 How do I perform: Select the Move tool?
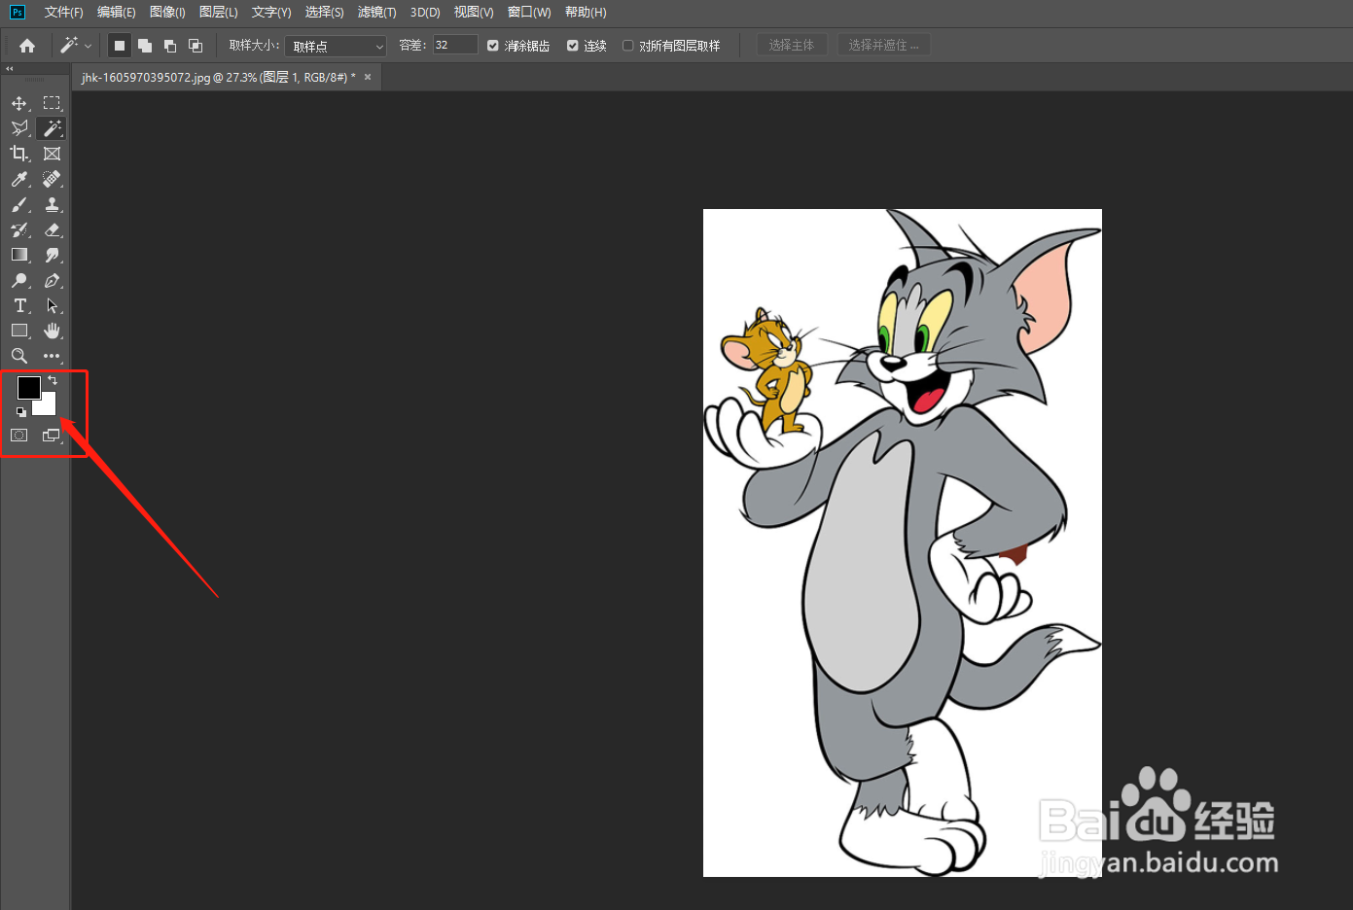tap(19, 103)
